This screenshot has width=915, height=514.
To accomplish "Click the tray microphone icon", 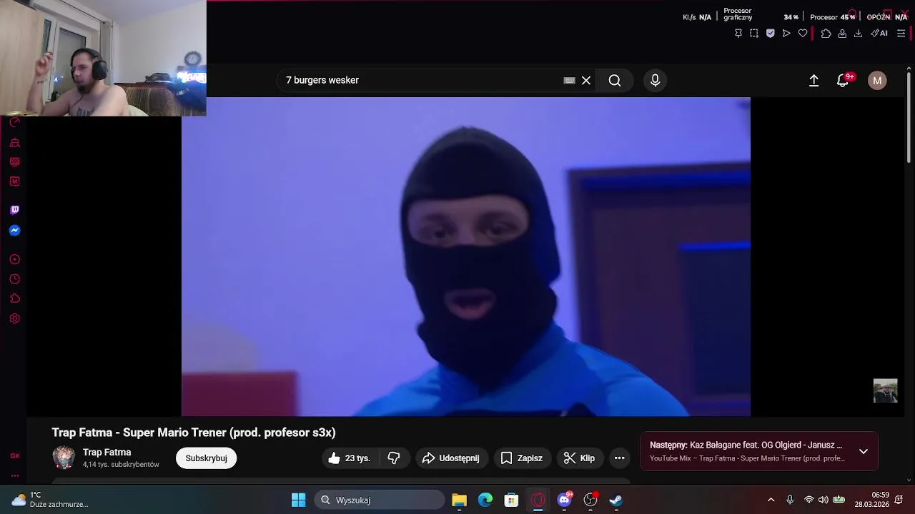I will [x=790, y=500].
